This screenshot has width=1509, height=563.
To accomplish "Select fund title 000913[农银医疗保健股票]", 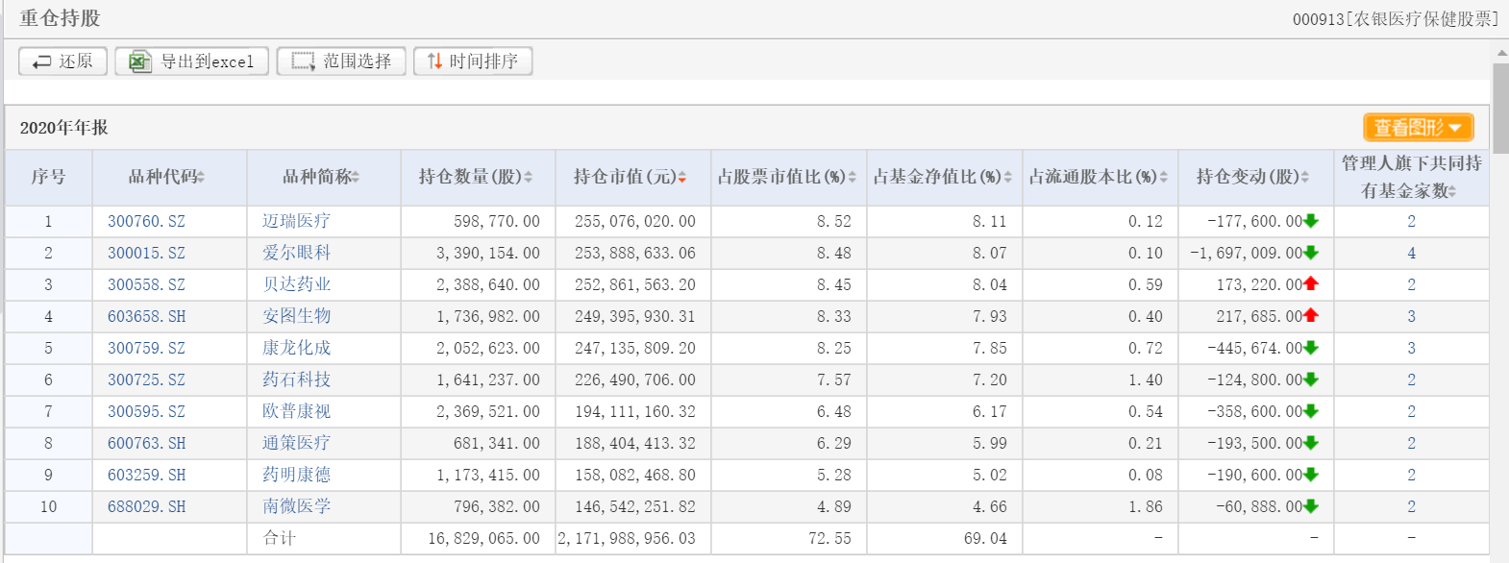I will click(x=1396, y=19).
